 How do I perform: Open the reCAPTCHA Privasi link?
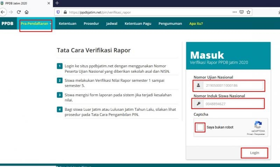250,134
